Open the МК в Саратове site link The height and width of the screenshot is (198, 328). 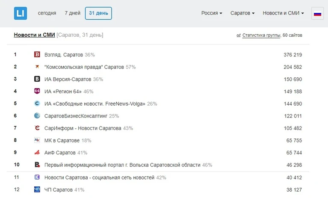tap(62, 141)
